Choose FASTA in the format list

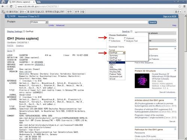coord(117,62)
